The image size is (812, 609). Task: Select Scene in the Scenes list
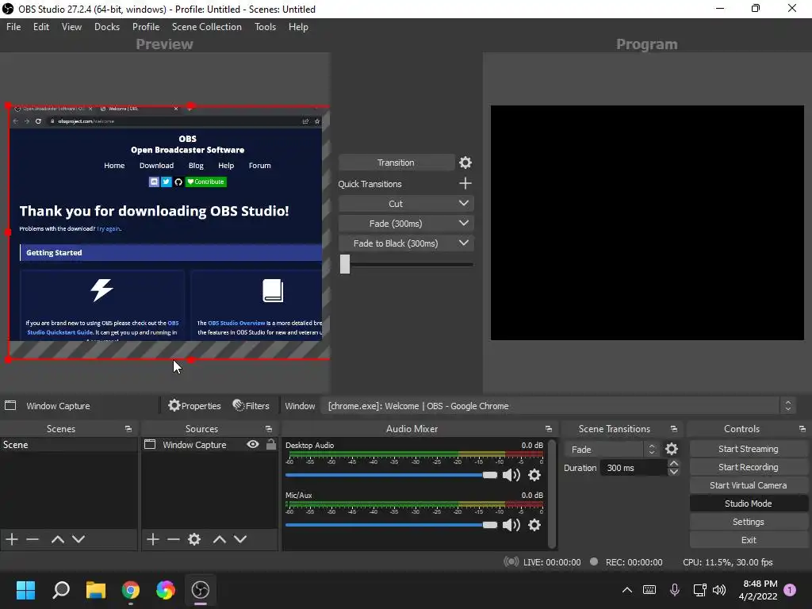(69, 444)
